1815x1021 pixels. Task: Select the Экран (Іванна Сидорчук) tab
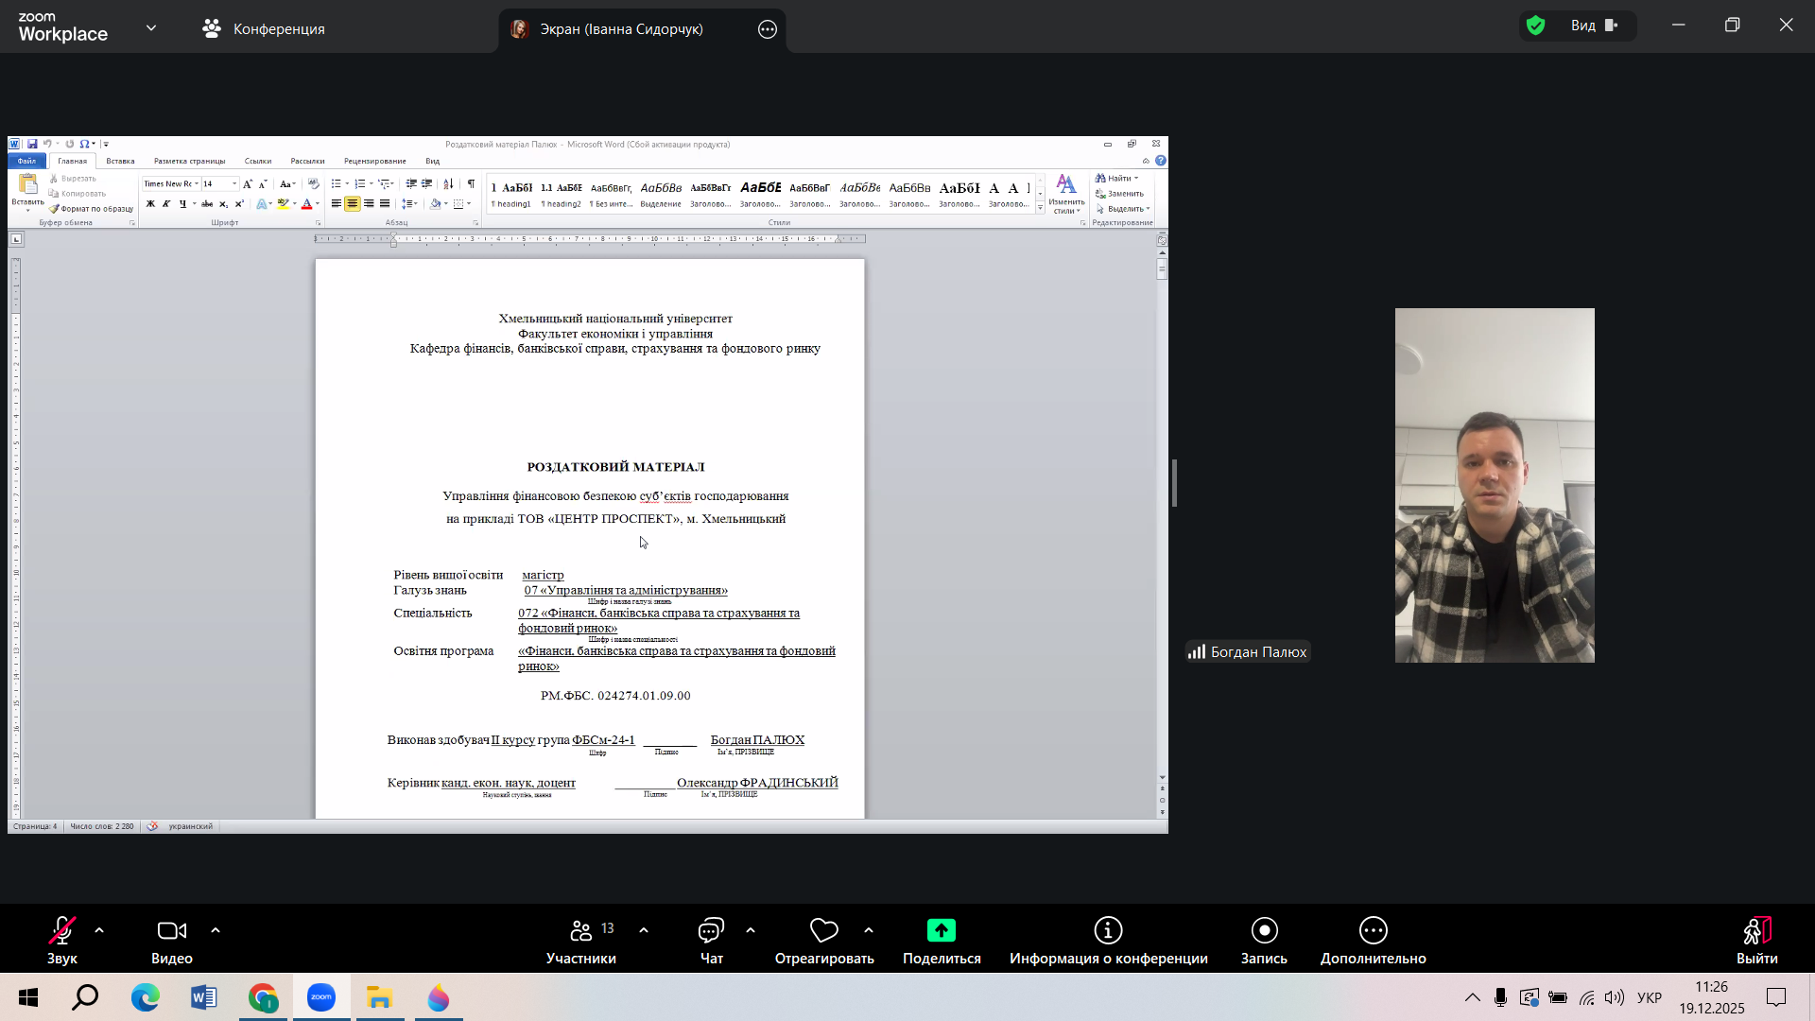621,29
